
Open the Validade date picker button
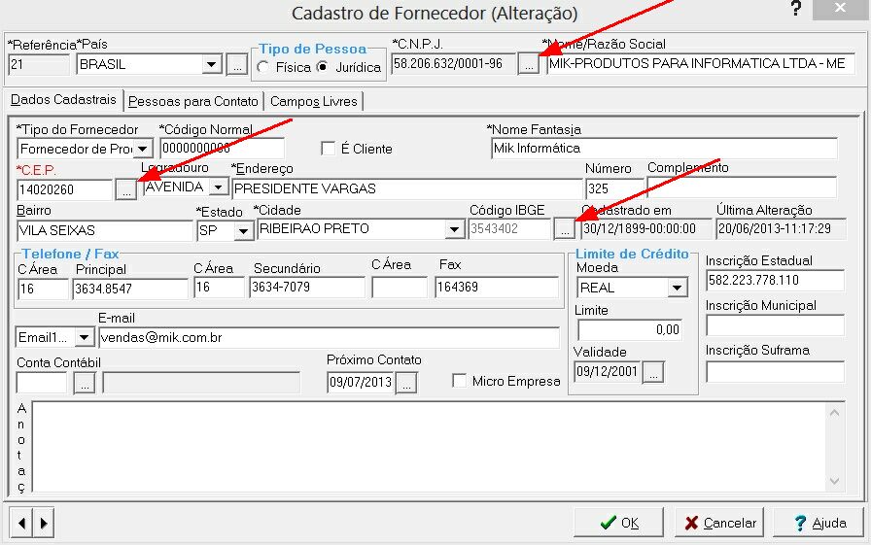coord(653,372)
